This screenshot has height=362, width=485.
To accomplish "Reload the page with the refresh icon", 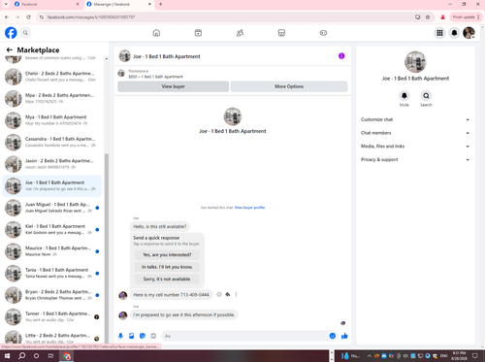I will point(28,16).
